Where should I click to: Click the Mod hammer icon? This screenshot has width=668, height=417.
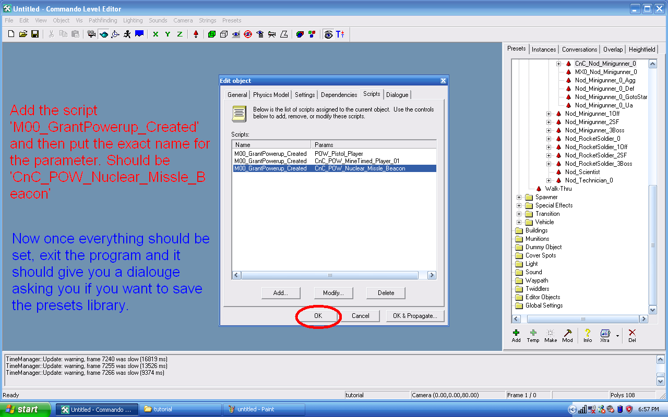tap(567, 333)
